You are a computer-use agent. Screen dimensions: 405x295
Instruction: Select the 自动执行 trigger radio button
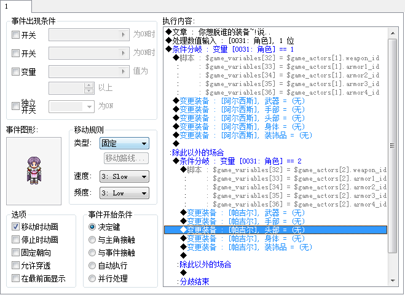(x=92, y=265)
